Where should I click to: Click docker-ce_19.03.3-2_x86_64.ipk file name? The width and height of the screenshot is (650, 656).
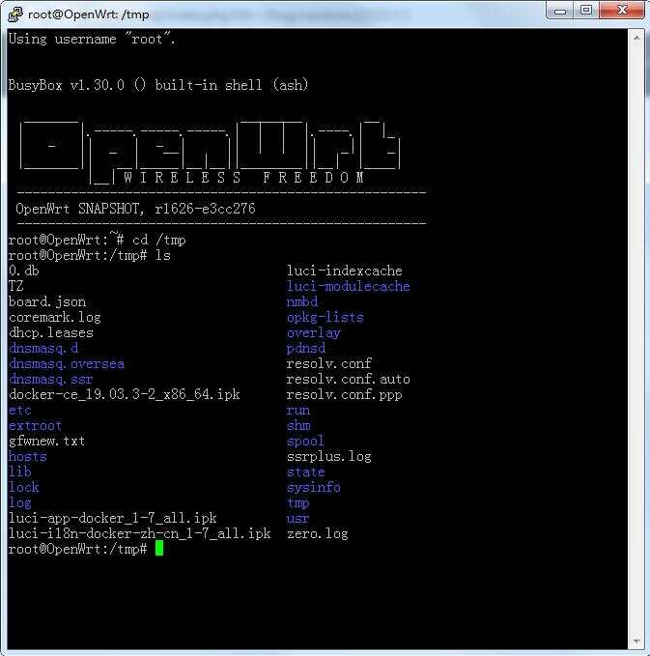pos(125,394)
